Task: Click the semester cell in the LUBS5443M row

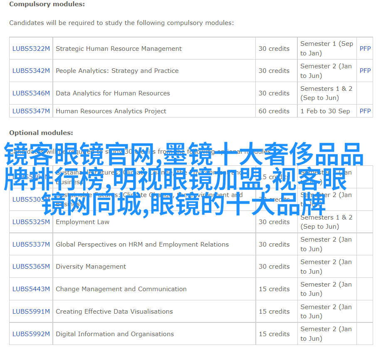Action: (x=326, y=289)
